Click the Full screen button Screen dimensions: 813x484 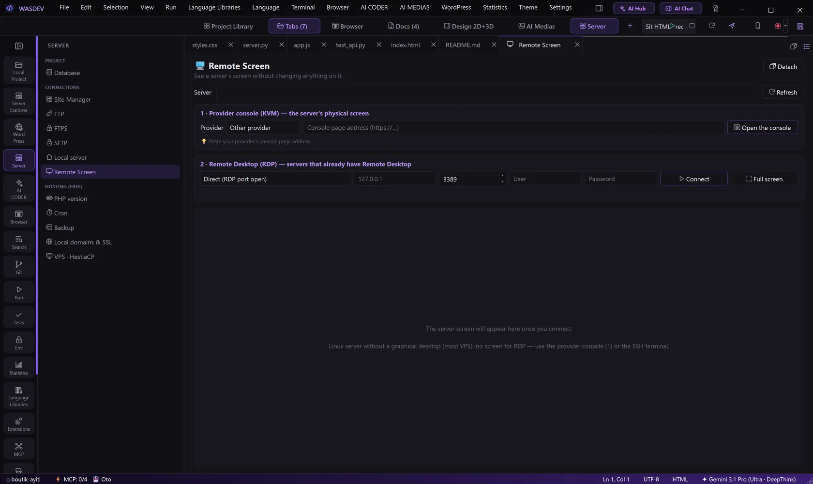tap(764, 179)
